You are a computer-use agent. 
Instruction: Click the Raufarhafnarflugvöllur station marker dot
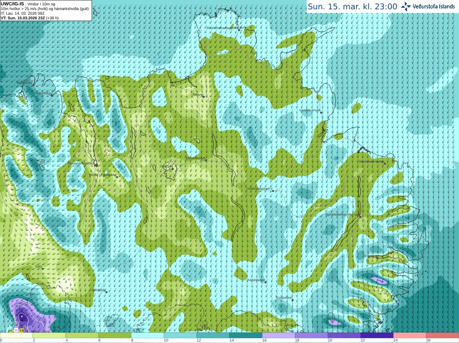239,30
